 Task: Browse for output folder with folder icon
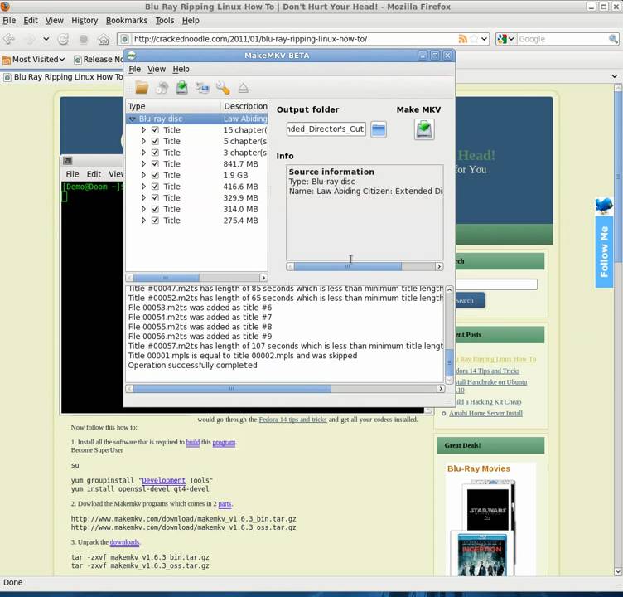pyautogui.click(x=379, y=129)
